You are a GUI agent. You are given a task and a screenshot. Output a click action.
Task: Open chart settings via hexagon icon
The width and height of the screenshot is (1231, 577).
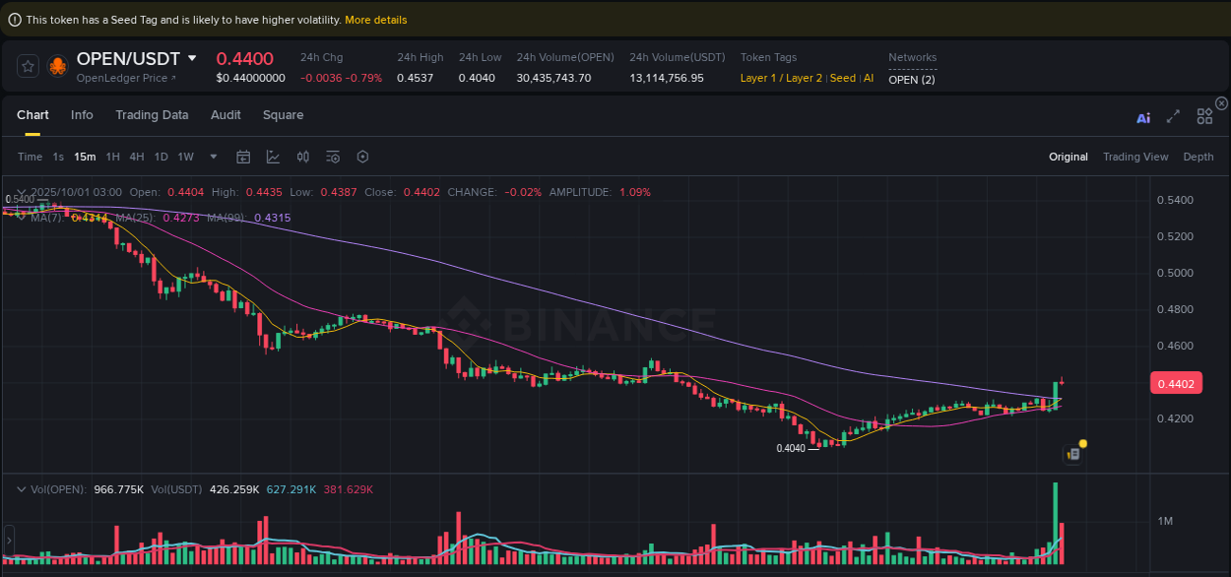[361, 157]
